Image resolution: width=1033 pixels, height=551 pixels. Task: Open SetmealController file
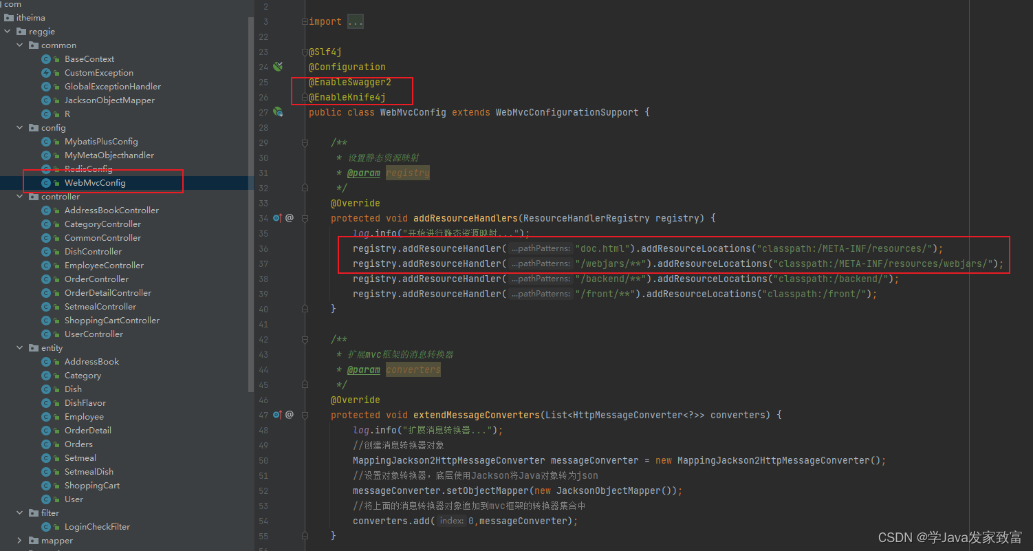tap(100, 307)
